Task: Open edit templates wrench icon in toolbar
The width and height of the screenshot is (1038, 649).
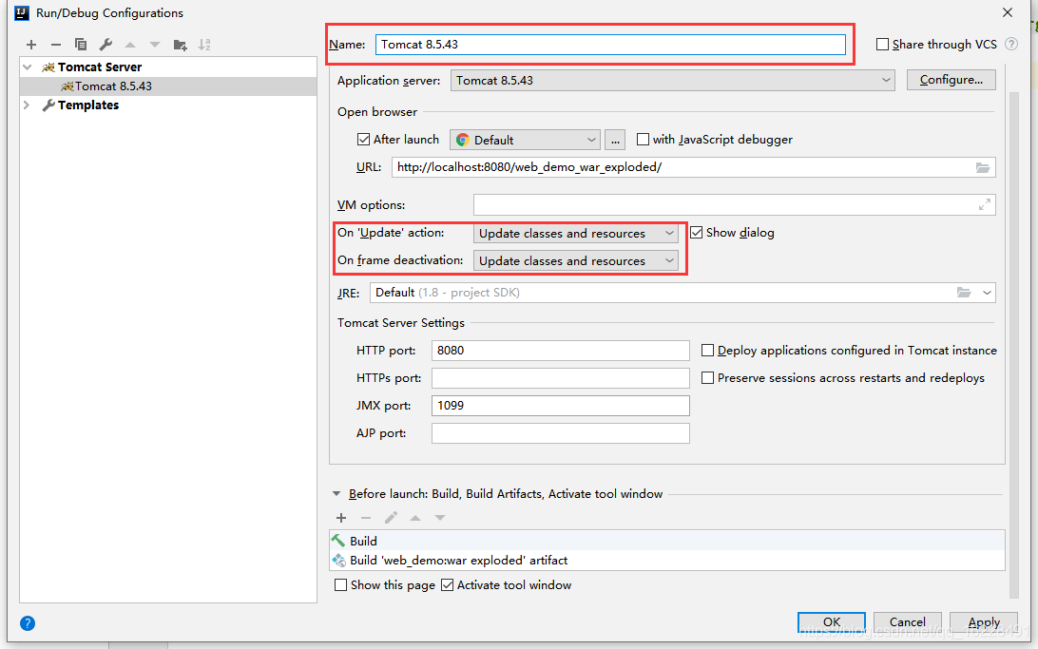Action: (106, 45)
